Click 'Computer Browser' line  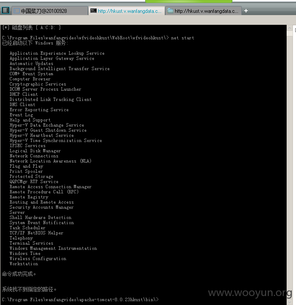point(30,79)
